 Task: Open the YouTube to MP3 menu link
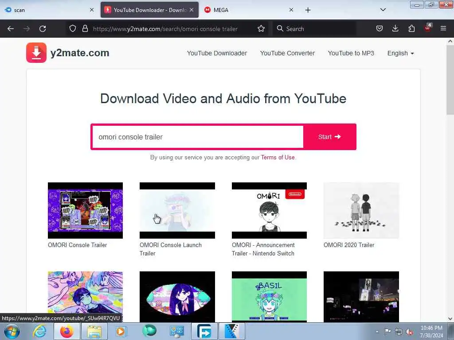[351, 53]
